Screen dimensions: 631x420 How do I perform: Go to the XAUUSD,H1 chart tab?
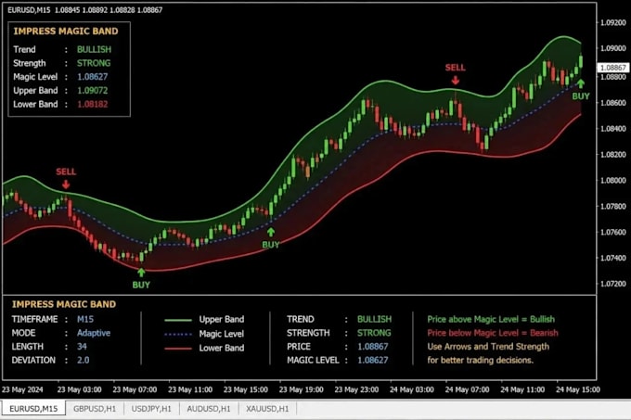click(267, 409)
